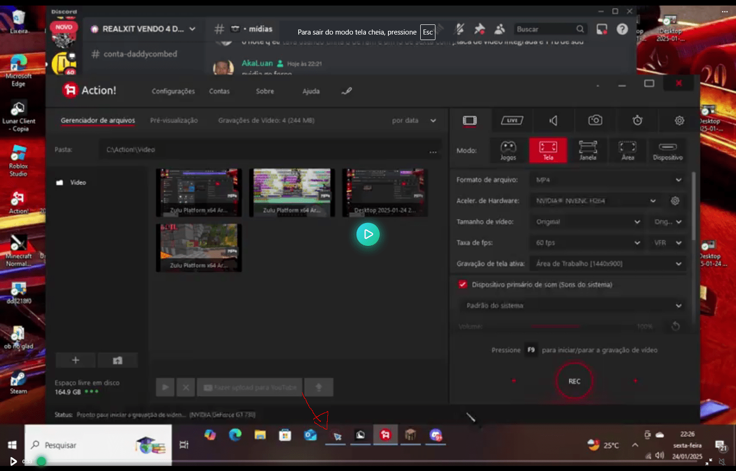Screen dimensions: 736x471
Task: Show Discord member list
Action: click(499, 29)
